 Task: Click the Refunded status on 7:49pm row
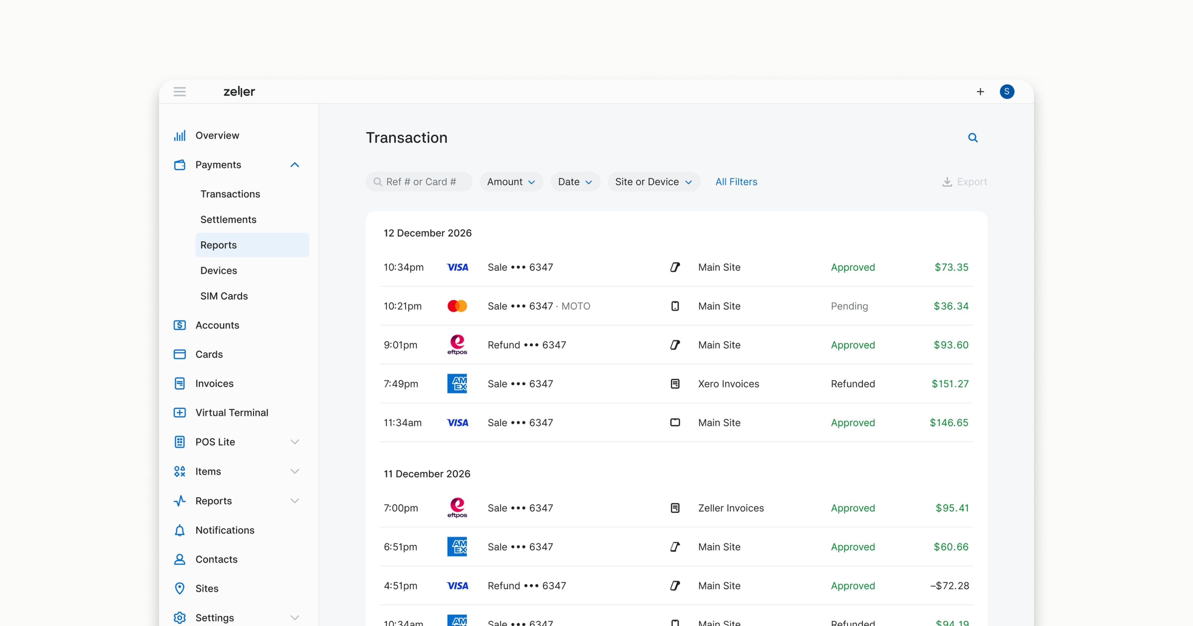[852, 384]
